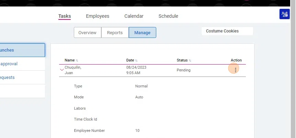Switch to the Overview view
Image resolution: width=296 pixels, height=138 pixels.
[88, 32]
